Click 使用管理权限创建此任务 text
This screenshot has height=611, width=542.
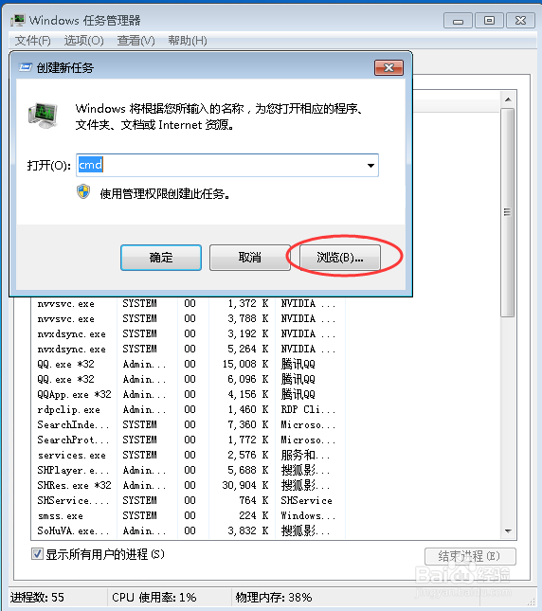pos(165,193)
